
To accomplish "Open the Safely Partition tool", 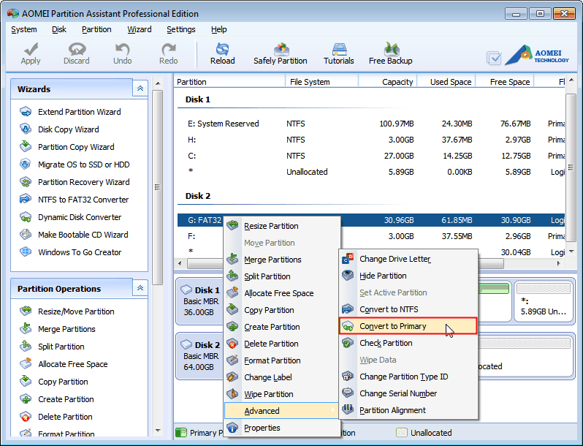I will 281,54.
